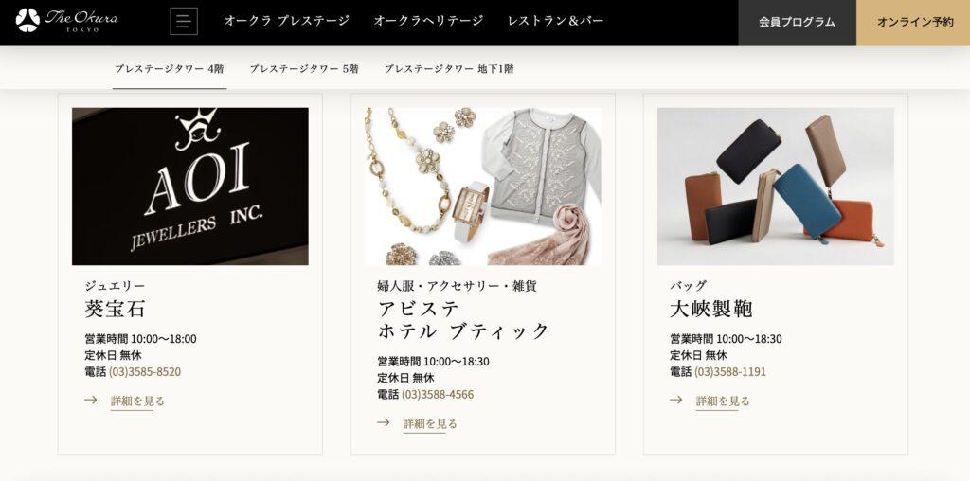This screenshot has height=481, width=970.
Task: Open オークラヘリテージ menu item
Action: 428,21
